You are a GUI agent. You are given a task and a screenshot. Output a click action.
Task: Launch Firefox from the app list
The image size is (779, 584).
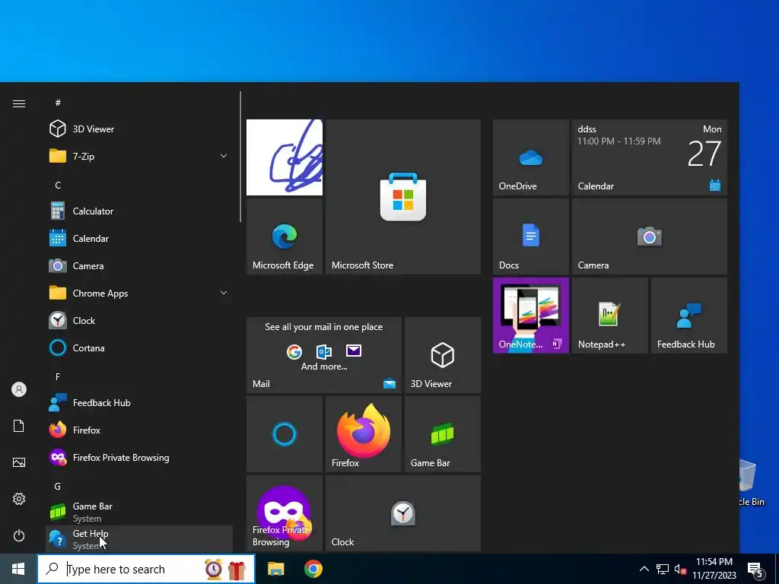[x=139, y=430]
